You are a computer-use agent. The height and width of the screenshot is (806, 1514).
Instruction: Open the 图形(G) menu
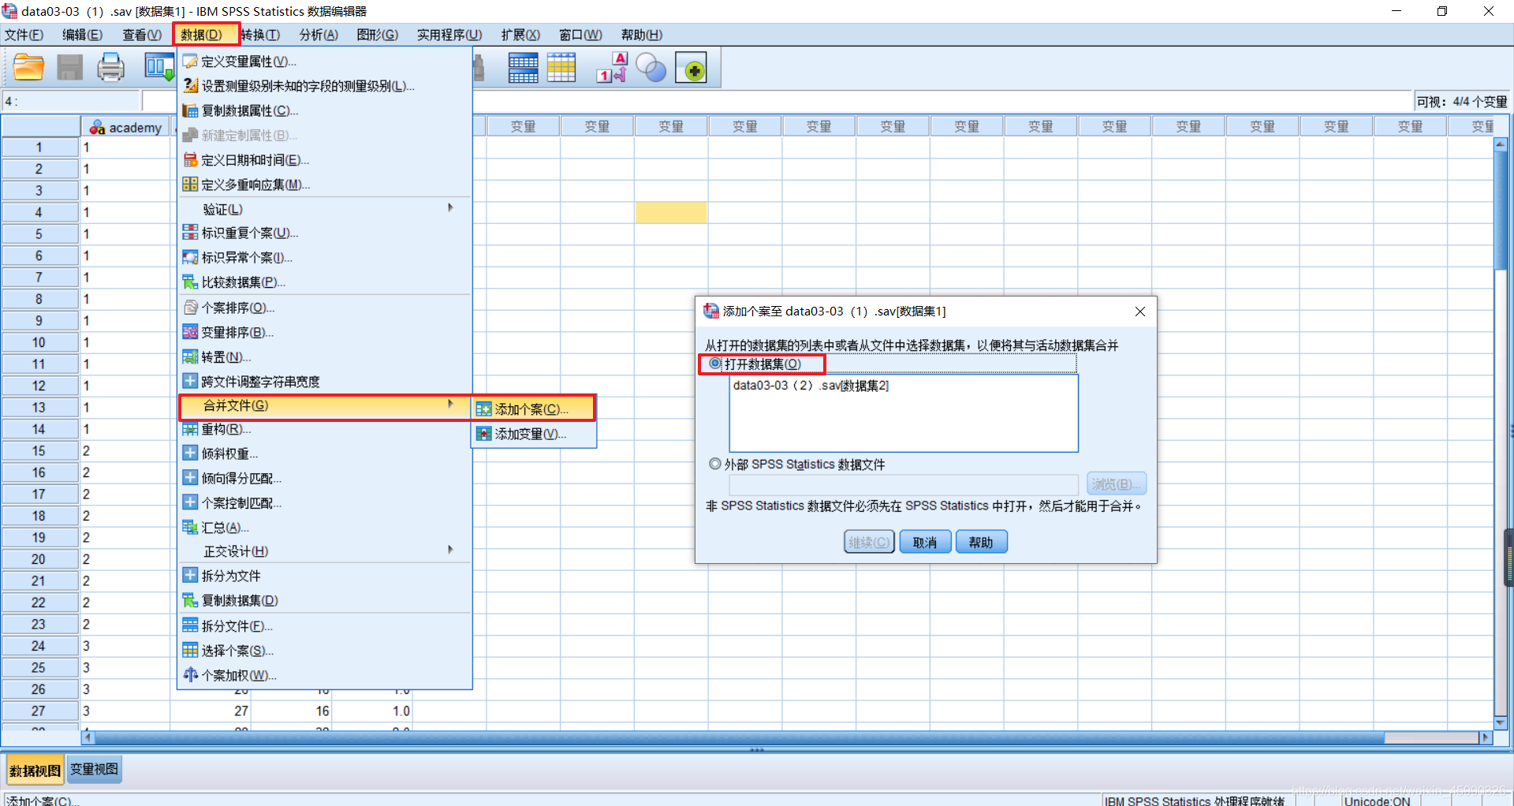(377, 35)
